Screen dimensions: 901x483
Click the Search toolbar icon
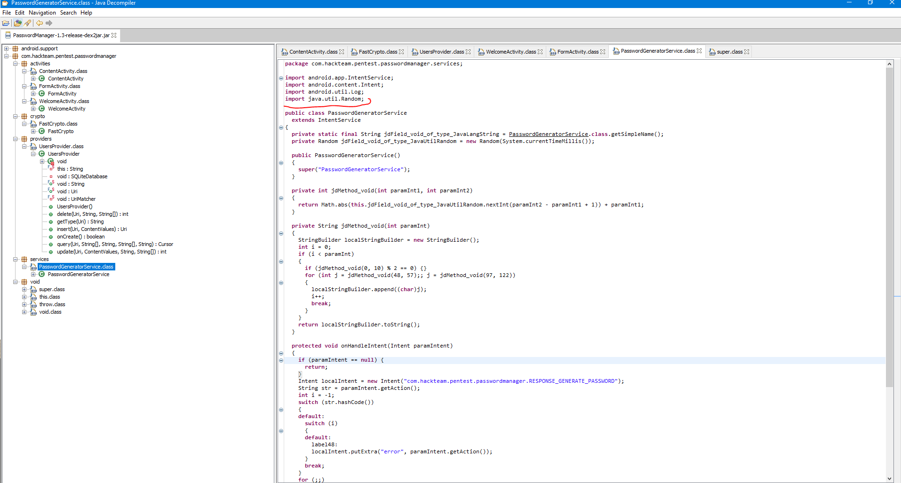point(27,23)
